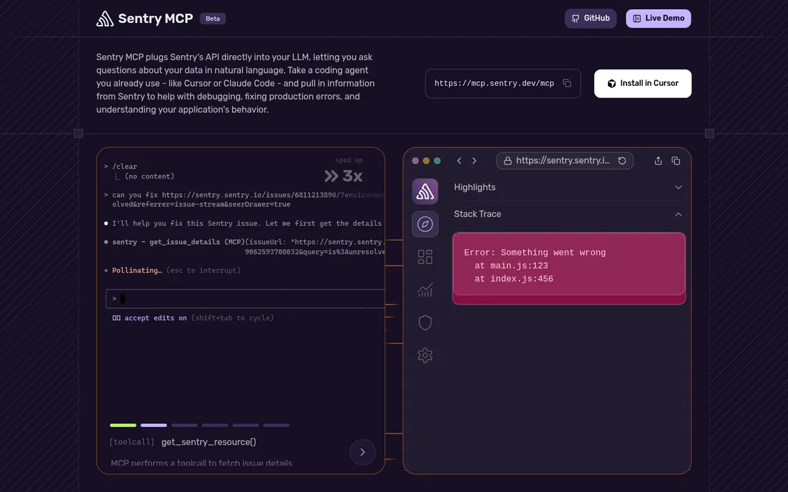Click the yellow window dot
The image size is (788, 492).
426,161
